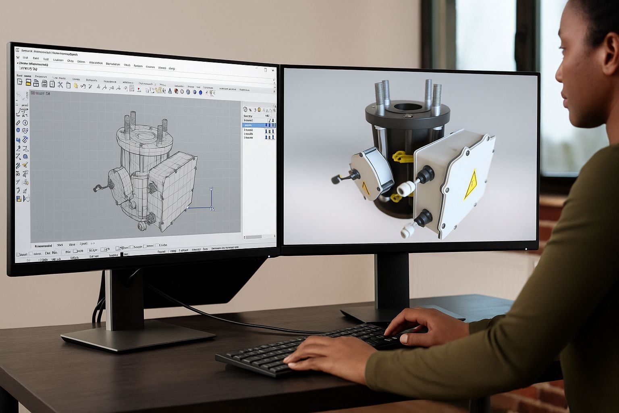Click the top handle of the blue gizmo
Viewport: 619px width, 413px height.
(x=212, y=188)
